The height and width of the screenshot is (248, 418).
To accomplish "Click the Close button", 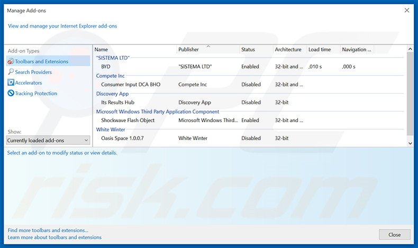I will pyautogui.click(x=394, y=235).
